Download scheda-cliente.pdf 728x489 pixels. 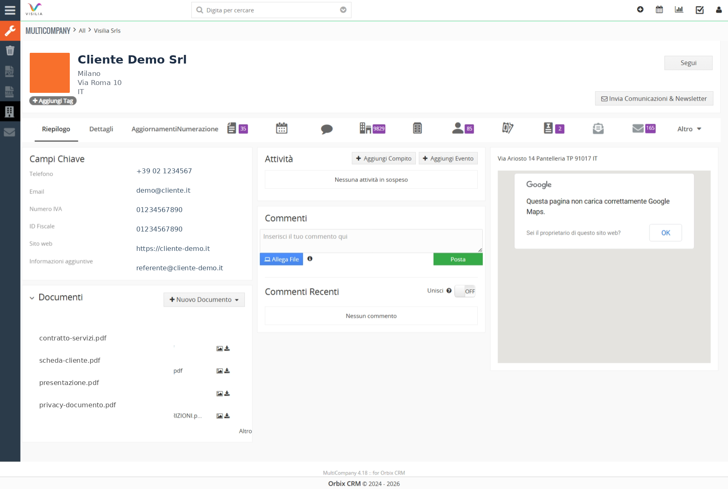coord(227,371)
